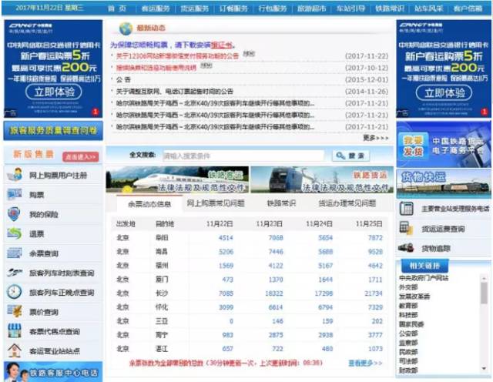Select 行包服务 in the navigation bar

pyautogui.click(x=273, y=8)
